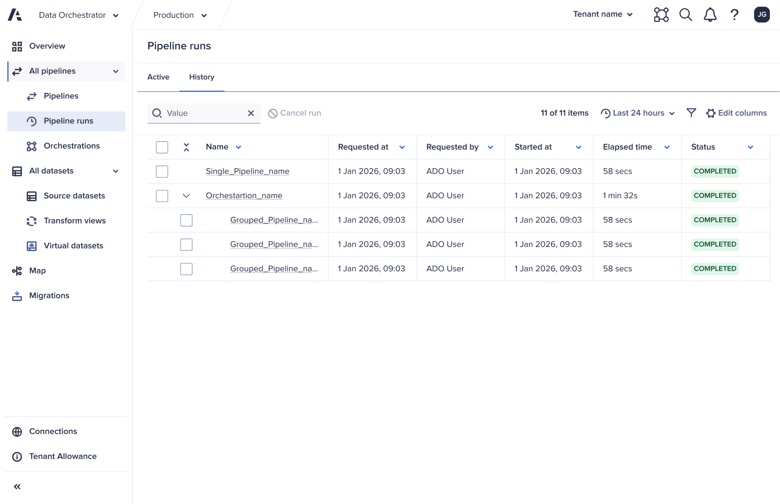This screenshot has width=780, height=504.
Task: Open Migrations in sidebar
Action: point(66,296)
